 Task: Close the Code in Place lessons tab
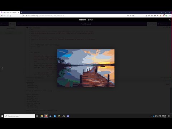click(19, 12)
